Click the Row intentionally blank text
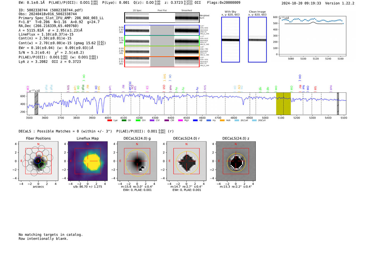Viewport: 373px width, 253px height. [43, 239]
